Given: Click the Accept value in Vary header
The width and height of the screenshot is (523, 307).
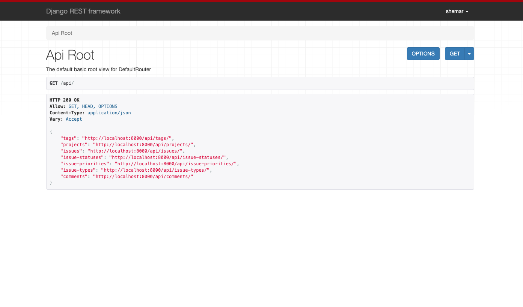Looking at the screenshot, I should click(74, 119).
